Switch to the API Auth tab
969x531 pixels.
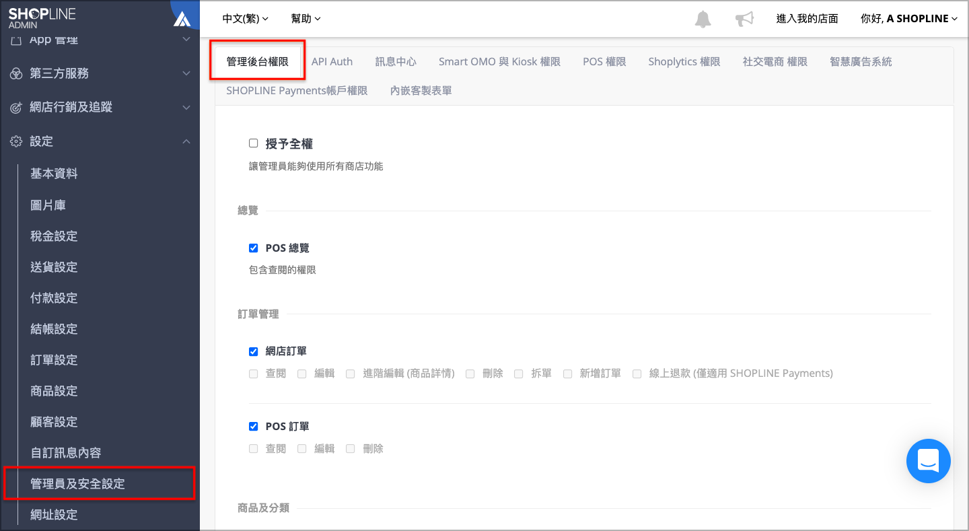[332, 61]
